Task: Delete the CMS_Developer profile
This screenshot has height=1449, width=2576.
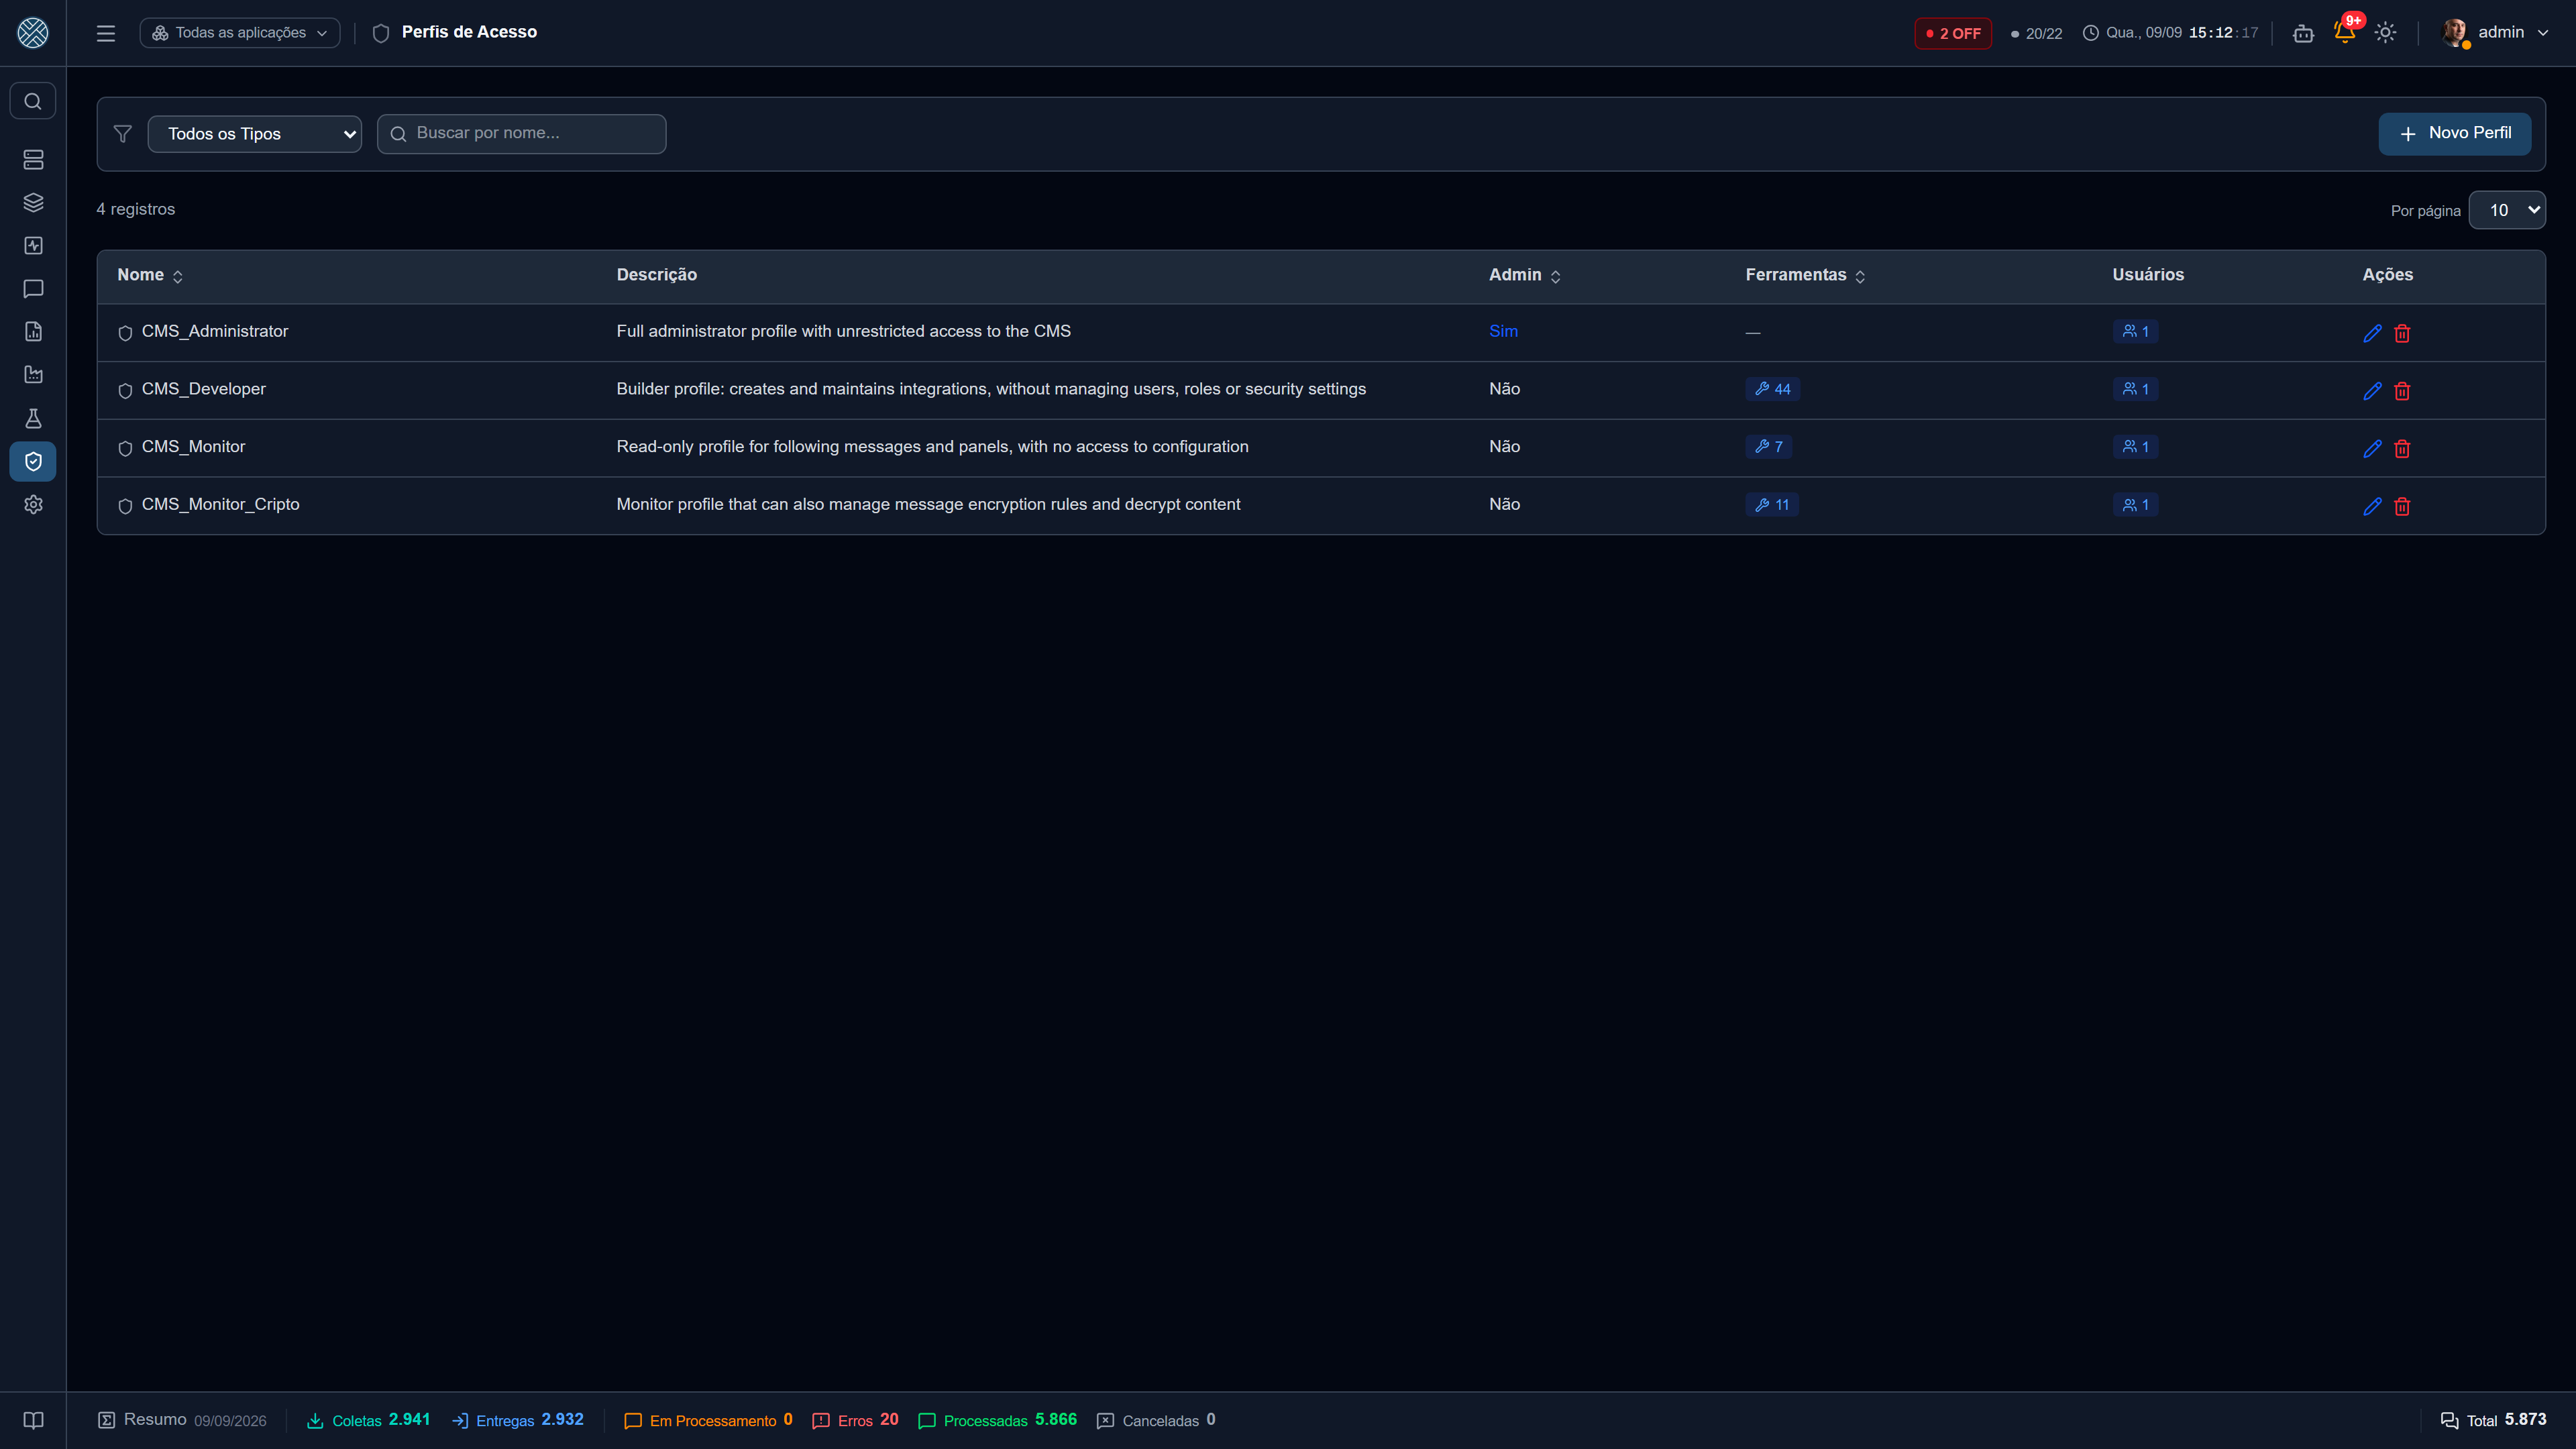Action: click(x=2402, y=391)
